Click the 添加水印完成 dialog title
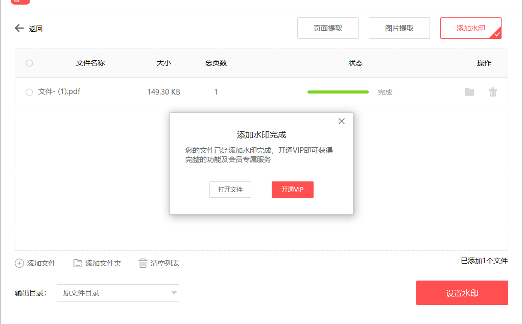 pos(261,135)
